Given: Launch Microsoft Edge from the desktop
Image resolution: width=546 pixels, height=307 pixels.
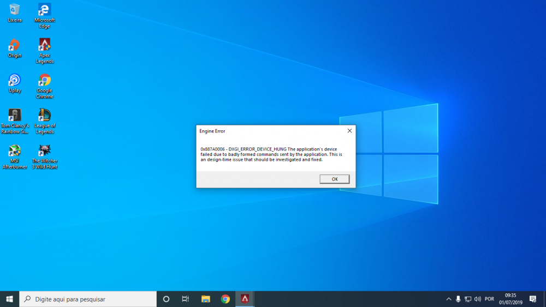Looking at the screenshot, I should point(45,16).
